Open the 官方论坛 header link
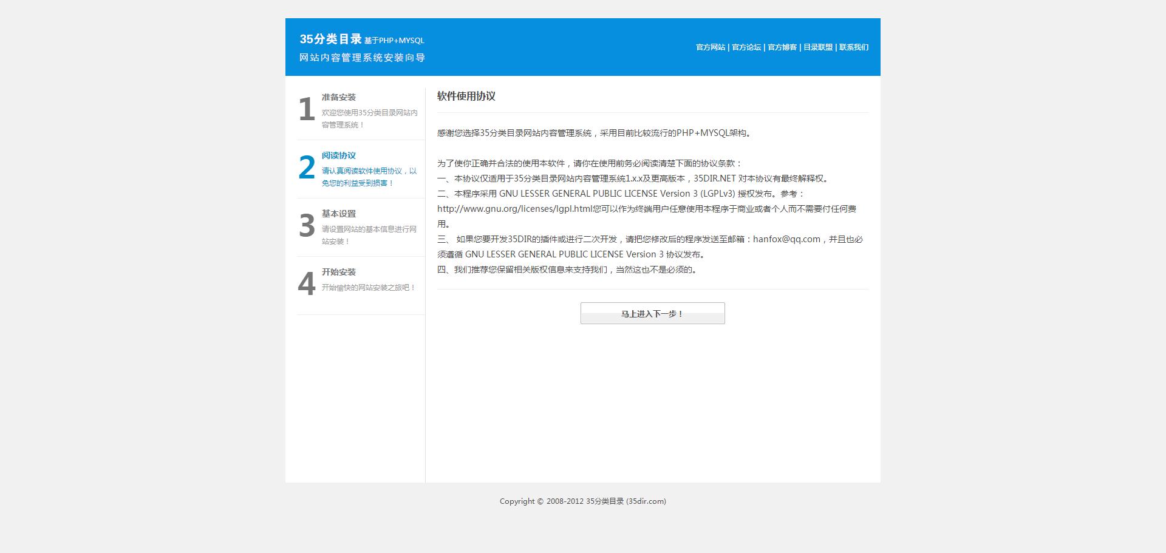This screenshot has width=1166, height=553. pyautogui.click(x=746, y=47)
